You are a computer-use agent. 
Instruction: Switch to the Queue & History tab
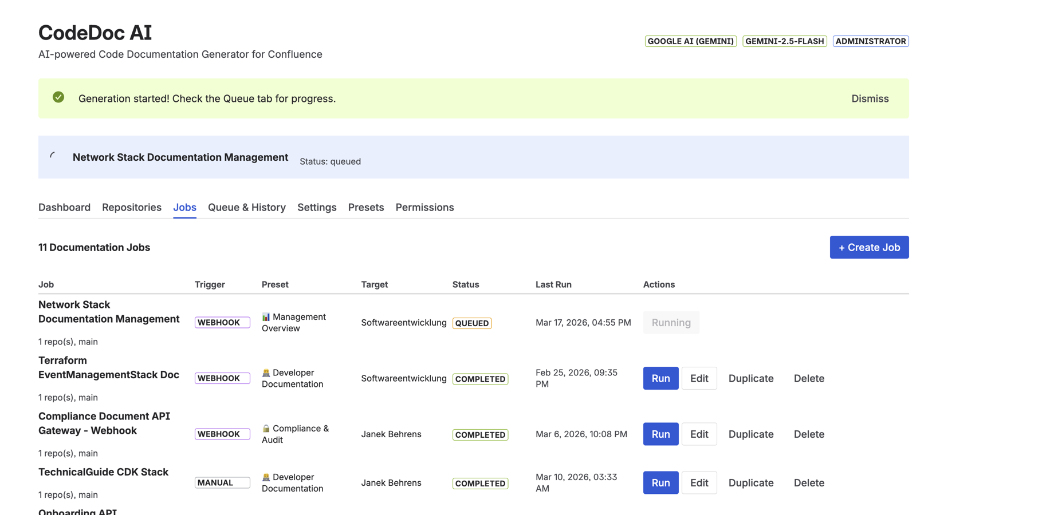[247, 207]
